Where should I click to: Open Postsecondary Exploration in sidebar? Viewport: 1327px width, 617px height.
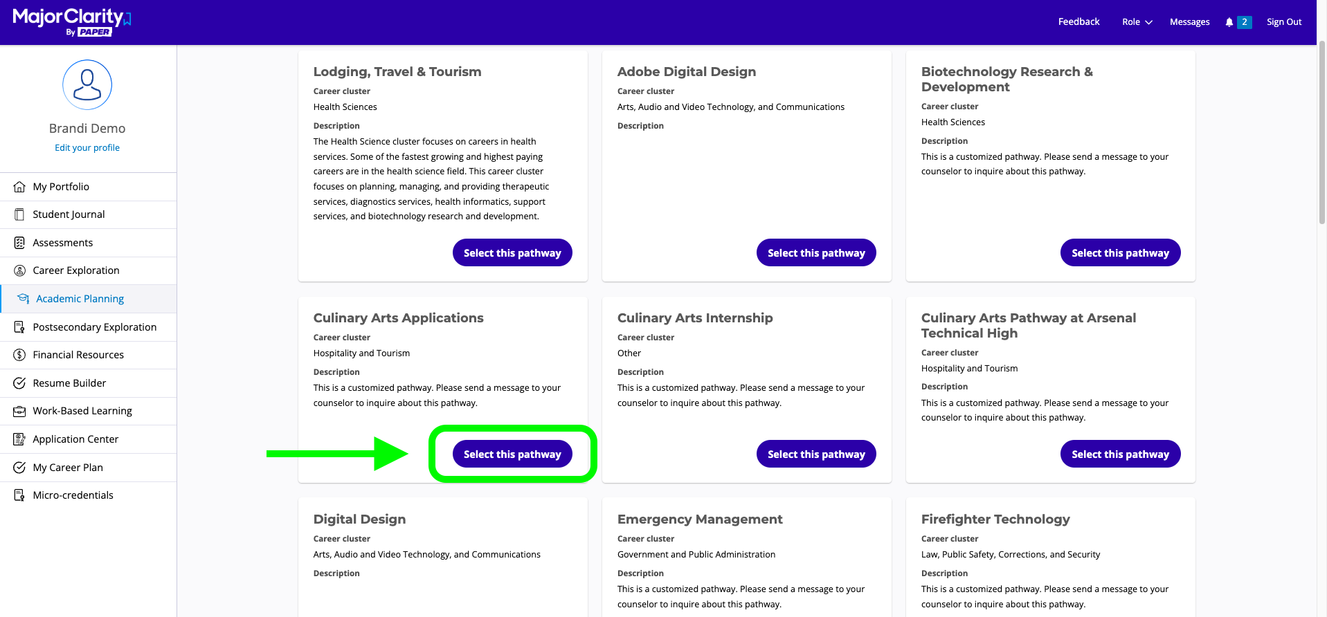[x=94, y=327]
